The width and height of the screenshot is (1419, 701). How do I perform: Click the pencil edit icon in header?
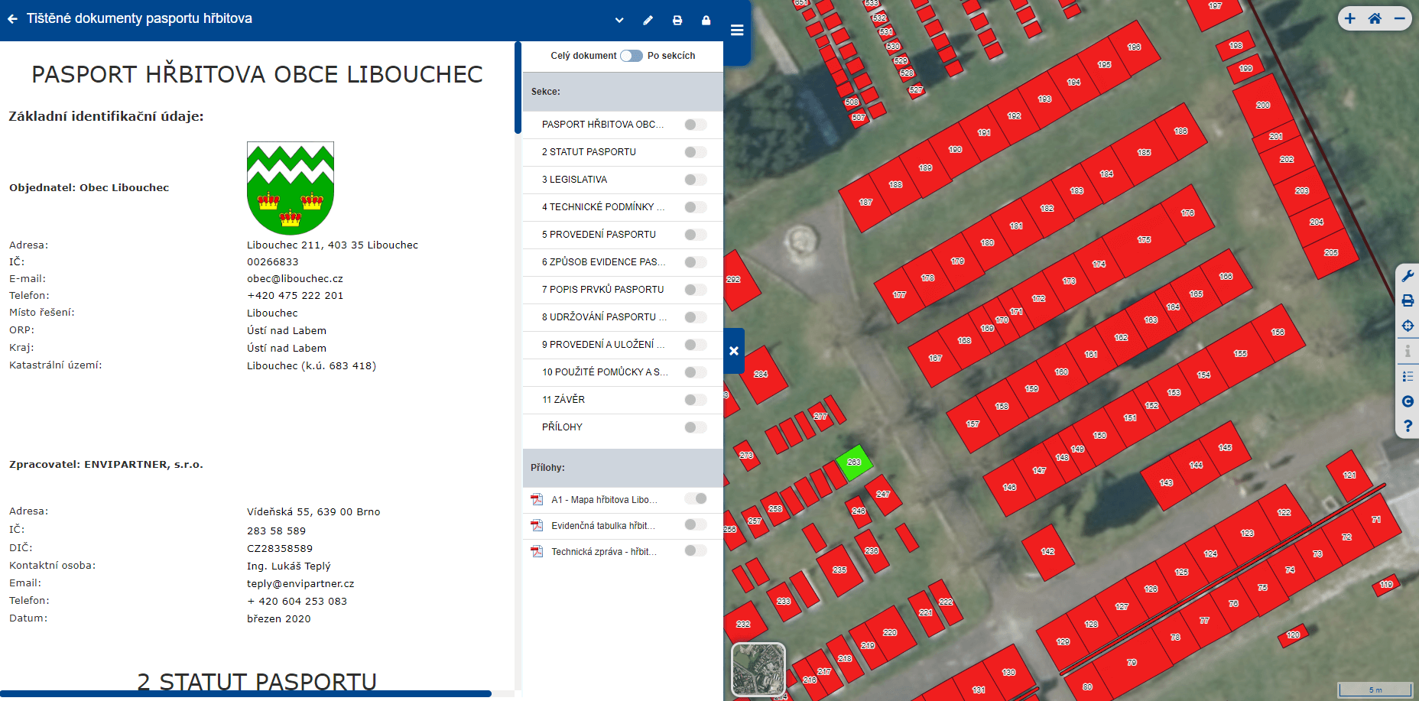point(648,21)
